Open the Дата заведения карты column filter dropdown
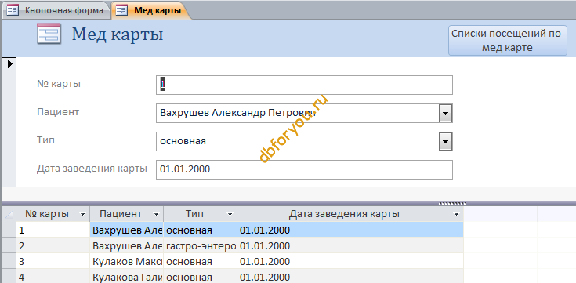The width and height of the screenshot is (576, 283). 456,214
